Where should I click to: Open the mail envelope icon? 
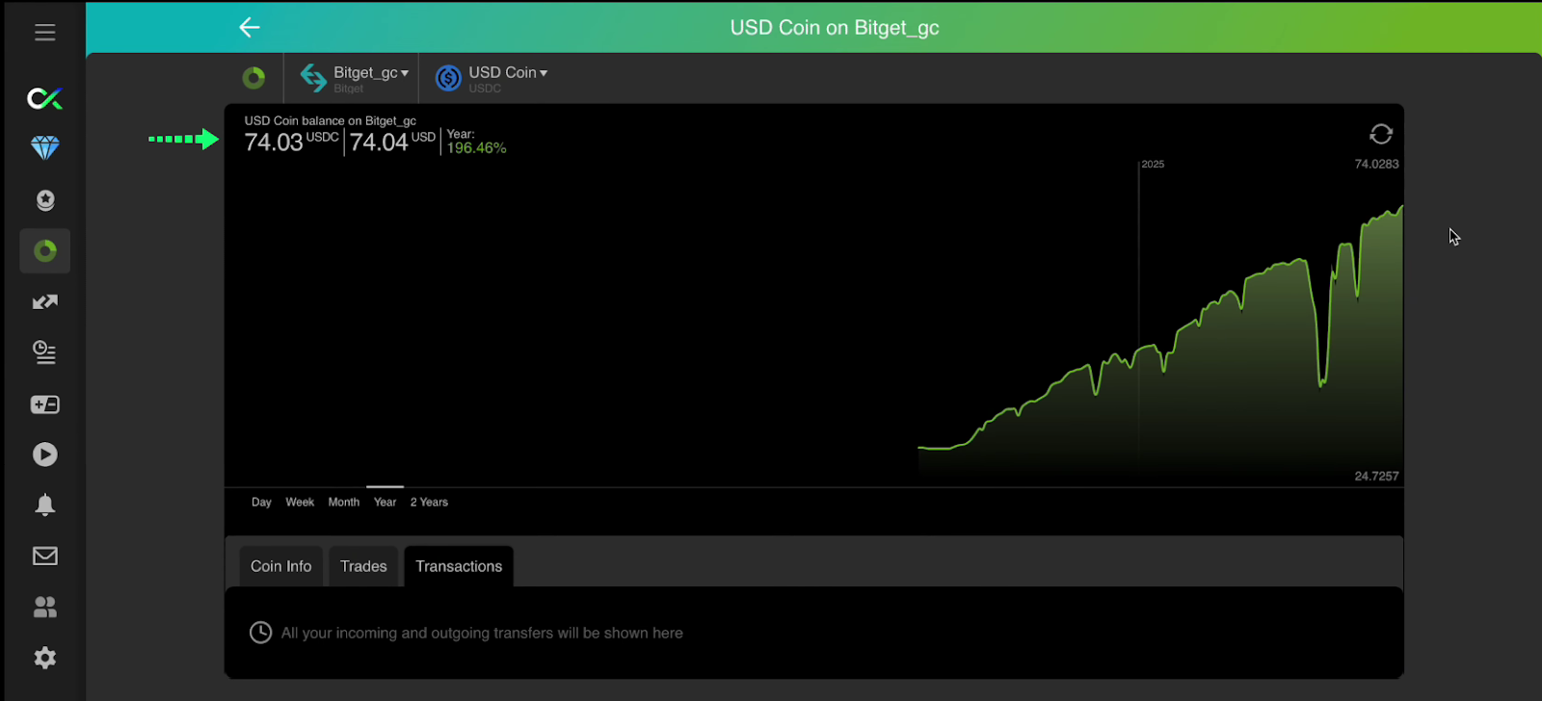tap(44, 556)
